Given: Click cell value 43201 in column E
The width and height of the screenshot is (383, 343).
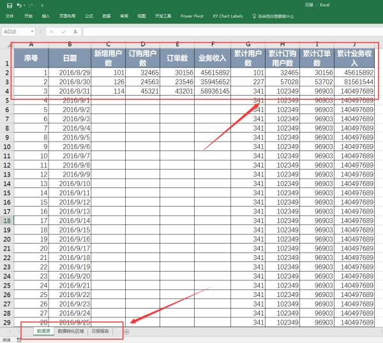Looking at the screenshot, I should 177,91.
